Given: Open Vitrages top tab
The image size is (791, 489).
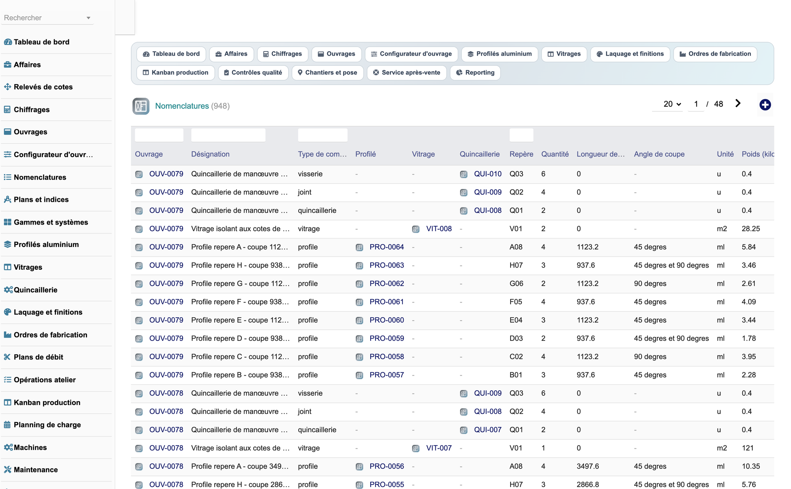Looking at the screenshot, I should pyautogui.click(x=564, y=54).
